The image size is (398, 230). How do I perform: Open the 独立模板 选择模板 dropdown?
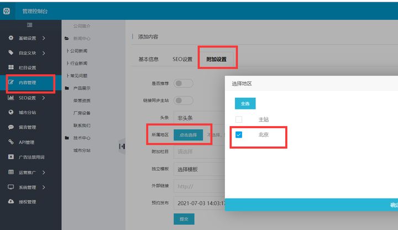tap(199, 169)
